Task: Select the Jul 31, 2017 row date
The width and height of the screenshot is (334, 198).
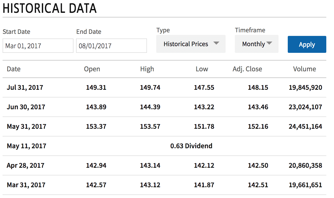Action: point(25,87)
